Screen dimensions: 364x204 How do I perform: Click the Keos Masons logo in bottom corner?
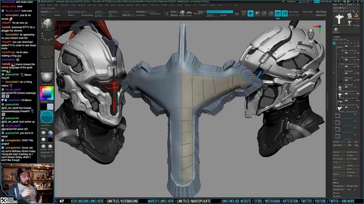point(9,200)
